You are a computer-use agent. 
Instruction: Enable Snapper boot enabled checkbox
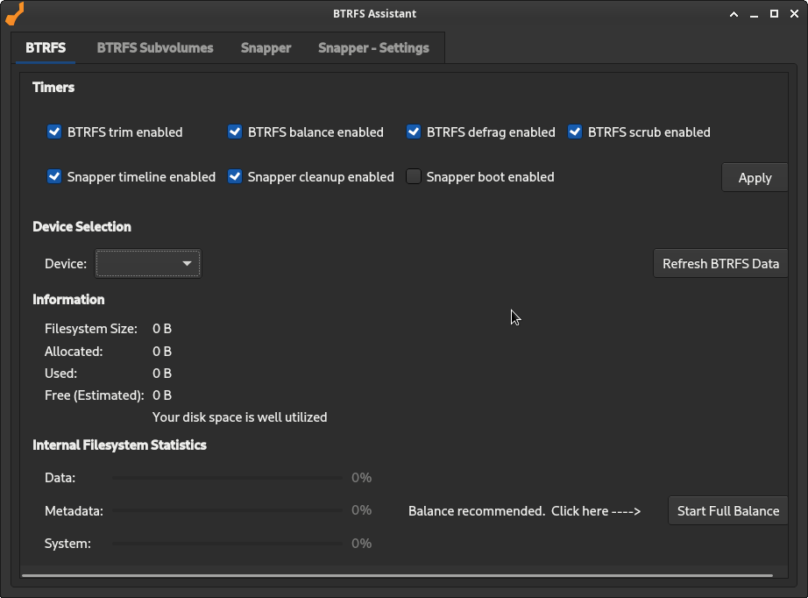pyautogui.click(x=414, y=177)
